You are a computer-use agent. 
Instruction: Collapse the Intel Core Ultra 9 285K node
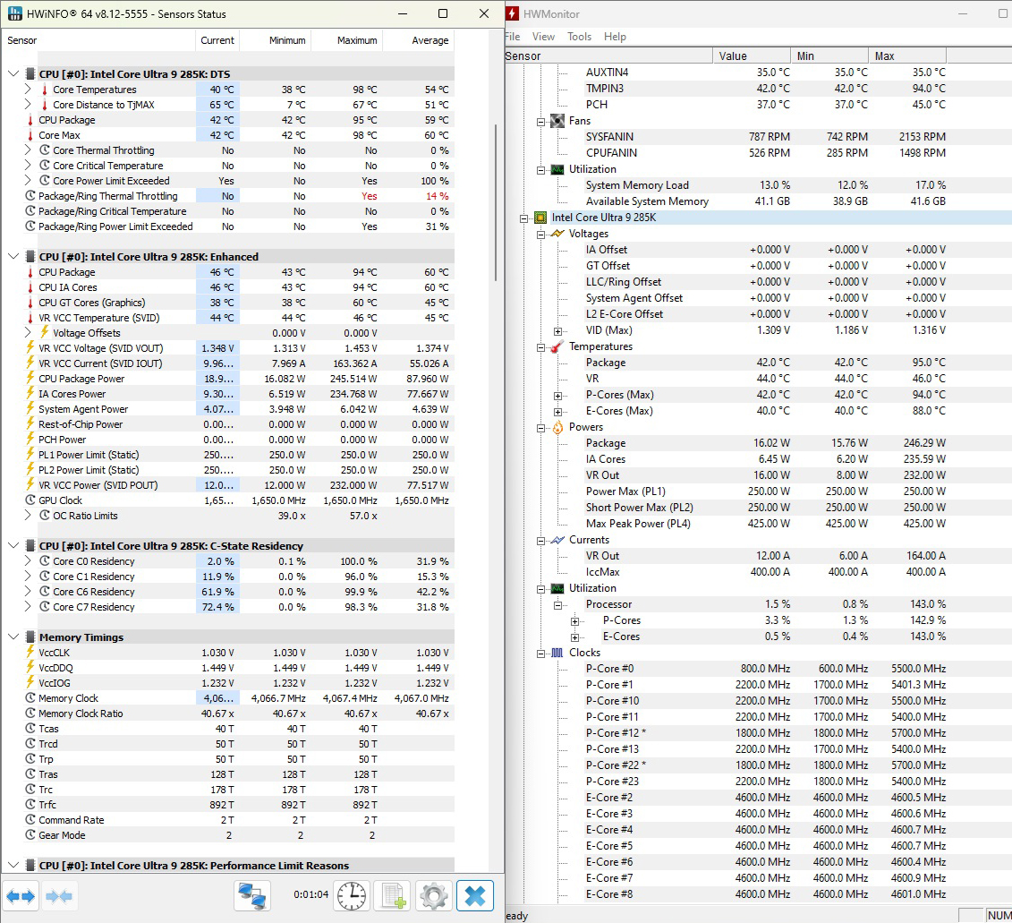pyautogui.click(x=524, y=218)
